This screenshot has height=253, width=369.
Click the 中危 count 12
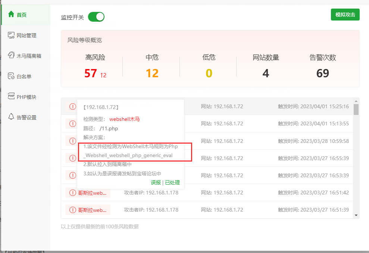[x=152, y=73]
